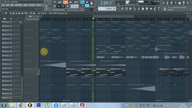The height and width of the screenshot is (108, 192).
Task: Open the VIEW menu
Action: [25, 5]
